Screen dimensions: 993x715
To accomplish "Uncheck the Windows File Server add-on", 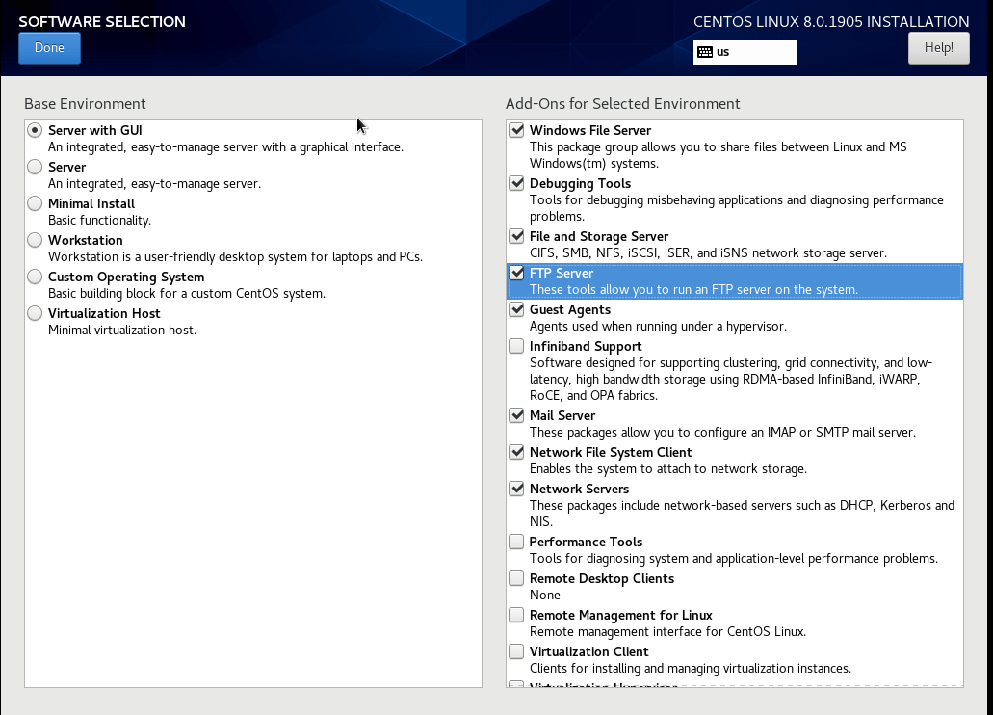I will pyautogui.click(x=515, y=130).
